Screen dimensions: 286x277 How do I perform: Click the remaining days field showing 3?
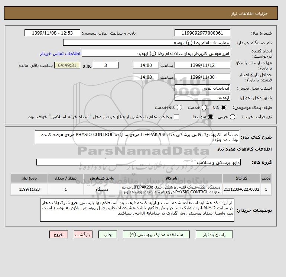[106, 65]
